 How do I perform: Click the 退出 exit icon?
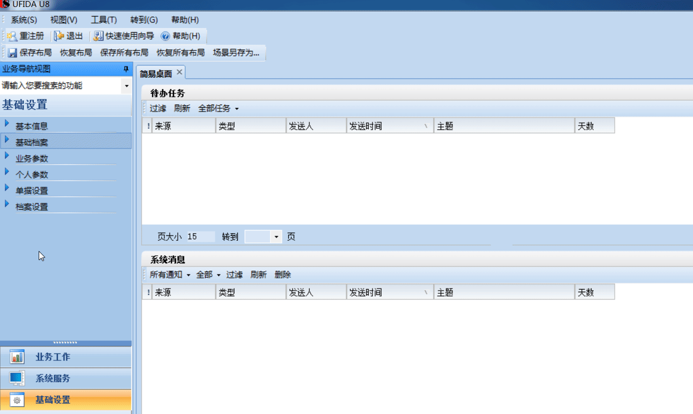coord(59,36)
